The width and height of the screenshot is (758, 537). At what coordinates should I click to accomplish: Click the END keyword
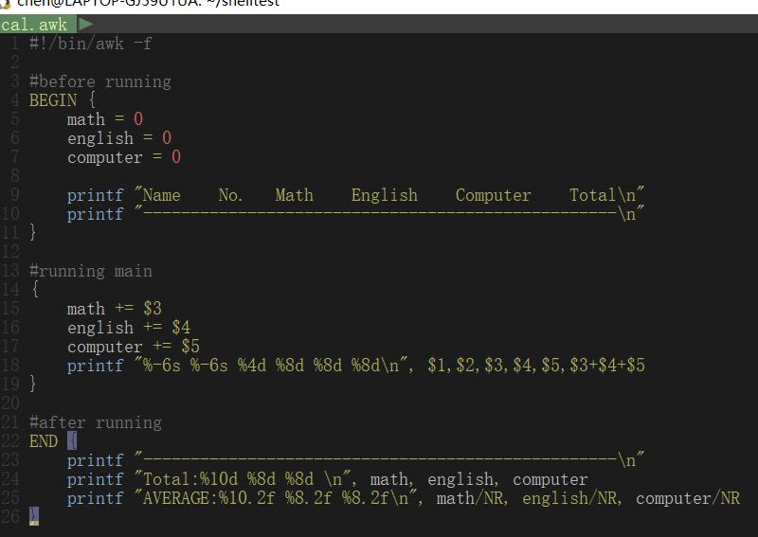click(44, 440)
